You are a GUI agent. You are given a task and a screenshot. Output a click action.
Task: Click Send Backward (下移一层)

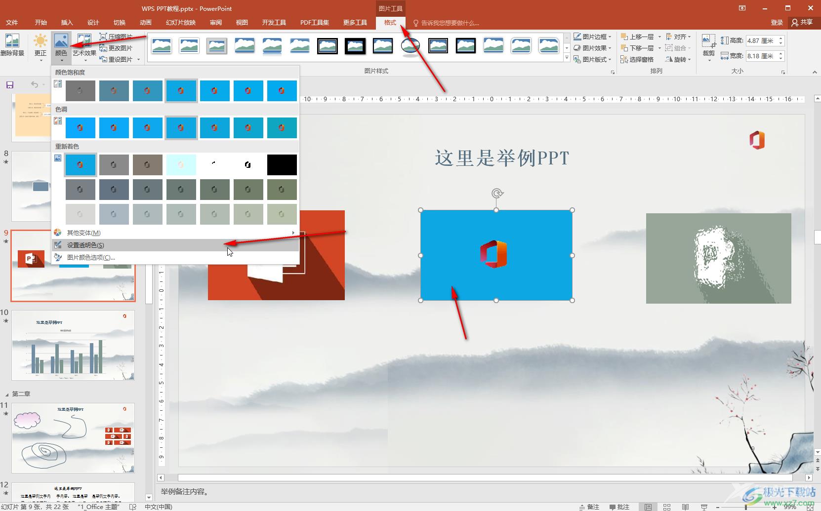[637, 48]
